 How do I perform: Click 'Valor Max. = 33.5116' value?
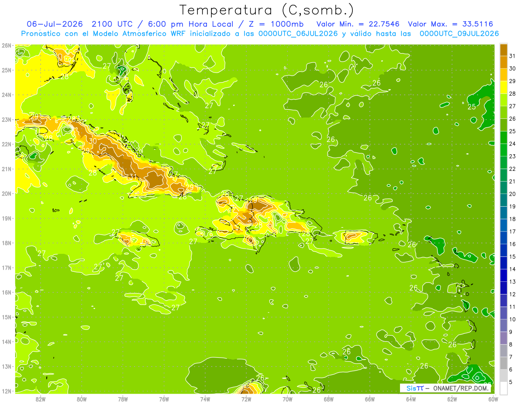pos(451,24)
